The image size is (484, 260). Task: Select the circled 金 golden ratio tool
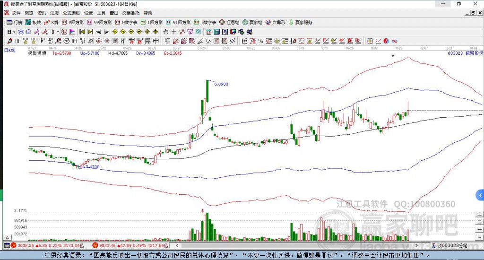pyautogui.click(x=277, y=41)
